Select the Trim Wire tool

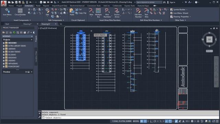click(146, 13)
